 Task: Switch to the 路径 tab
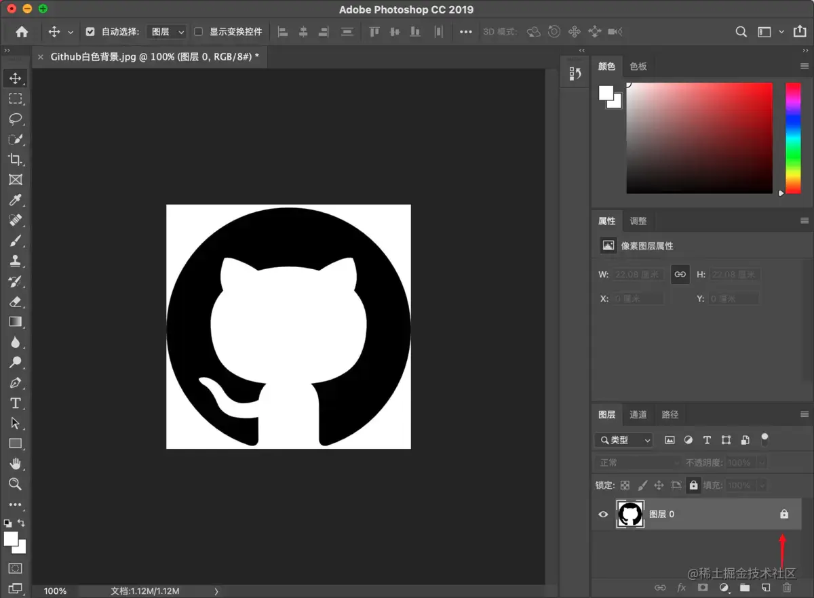[x=670, y=415]
